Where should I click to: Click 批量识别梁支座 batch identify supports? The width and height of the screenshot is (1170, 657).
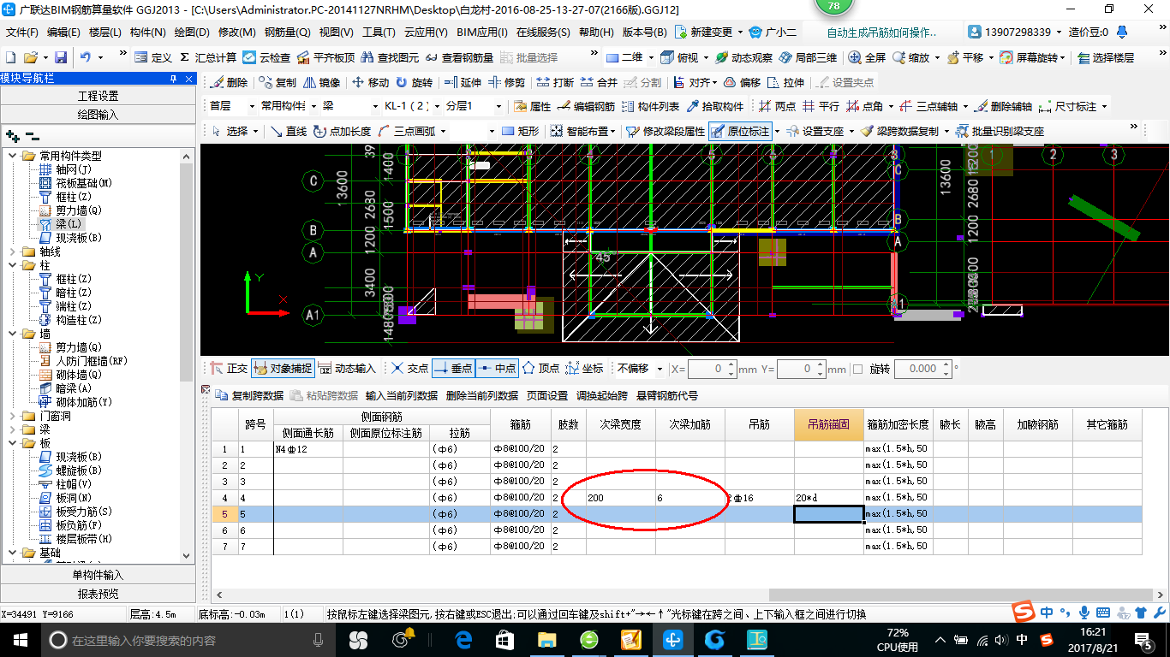(x=1000, y=131)
